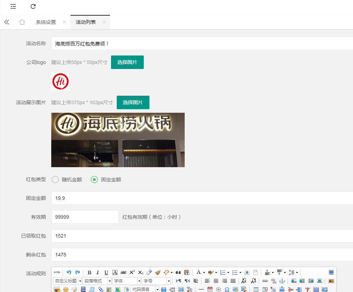Insert hyperlink with chain icon

click(x=265, y=281)
